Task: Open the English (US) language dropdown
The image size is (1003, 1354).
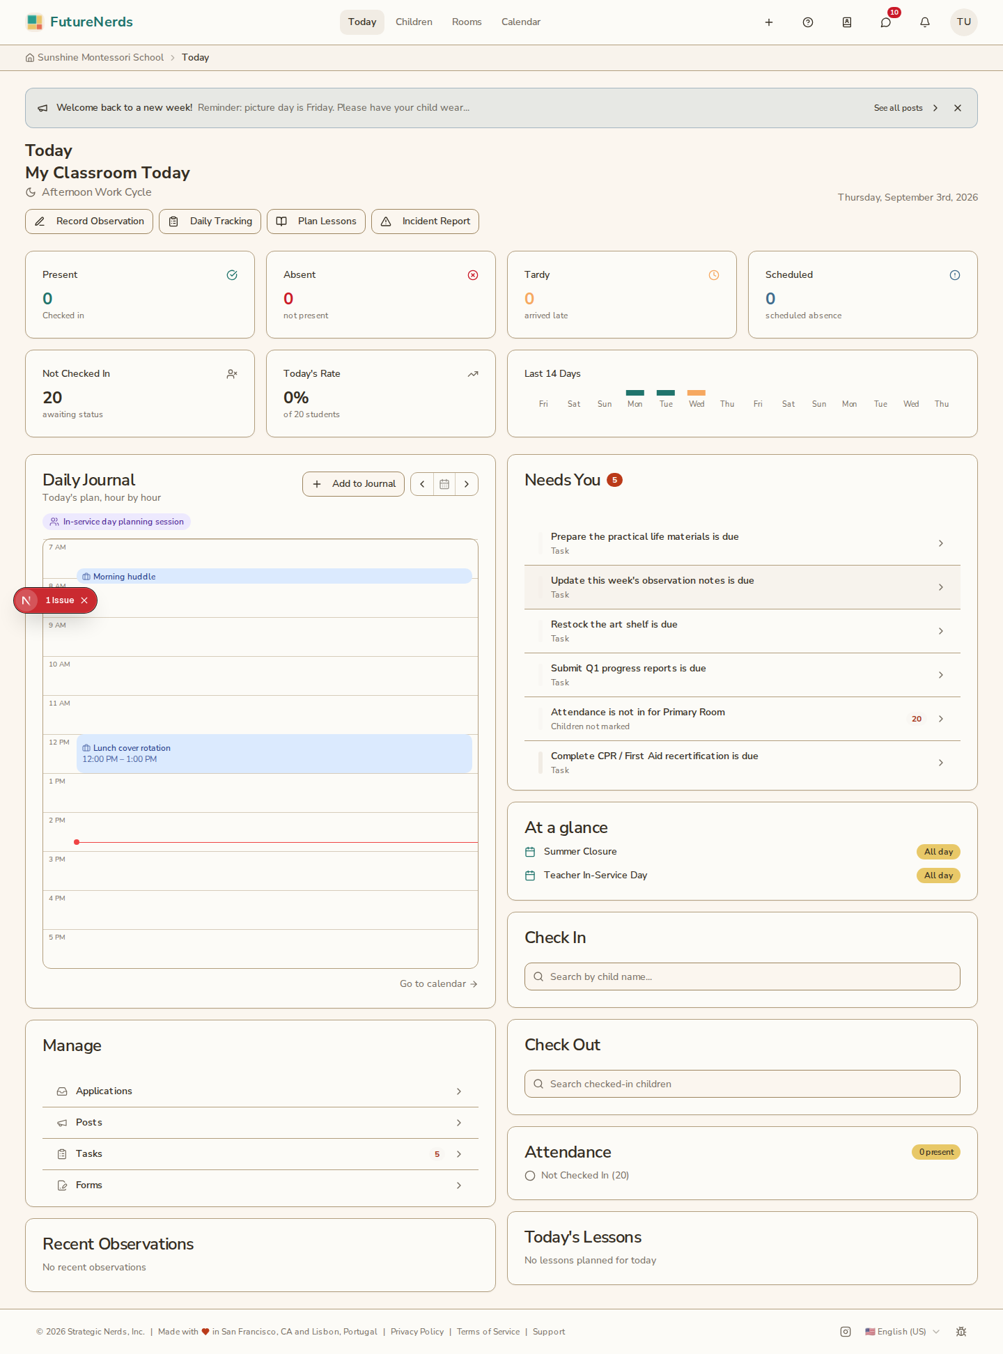Action: tap(902, 1332)
